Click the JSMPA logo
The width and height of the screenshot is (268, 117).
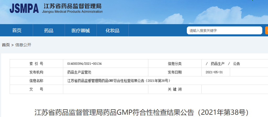24,8
